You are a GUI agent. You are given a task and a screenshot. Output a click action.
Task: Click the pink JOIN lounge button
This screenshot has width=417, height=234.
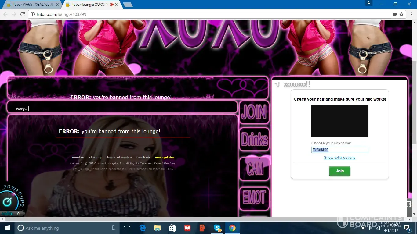[x=254, y=112]
